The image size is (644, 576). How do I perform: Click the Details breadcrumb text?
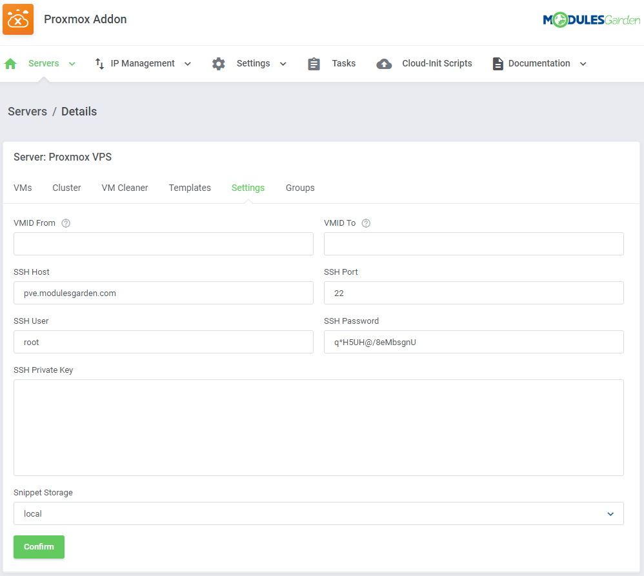[x=79, y=112]
